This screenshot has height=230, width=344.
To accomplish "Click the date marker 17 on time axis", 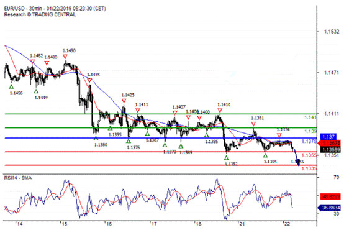I will click(154, 224).
